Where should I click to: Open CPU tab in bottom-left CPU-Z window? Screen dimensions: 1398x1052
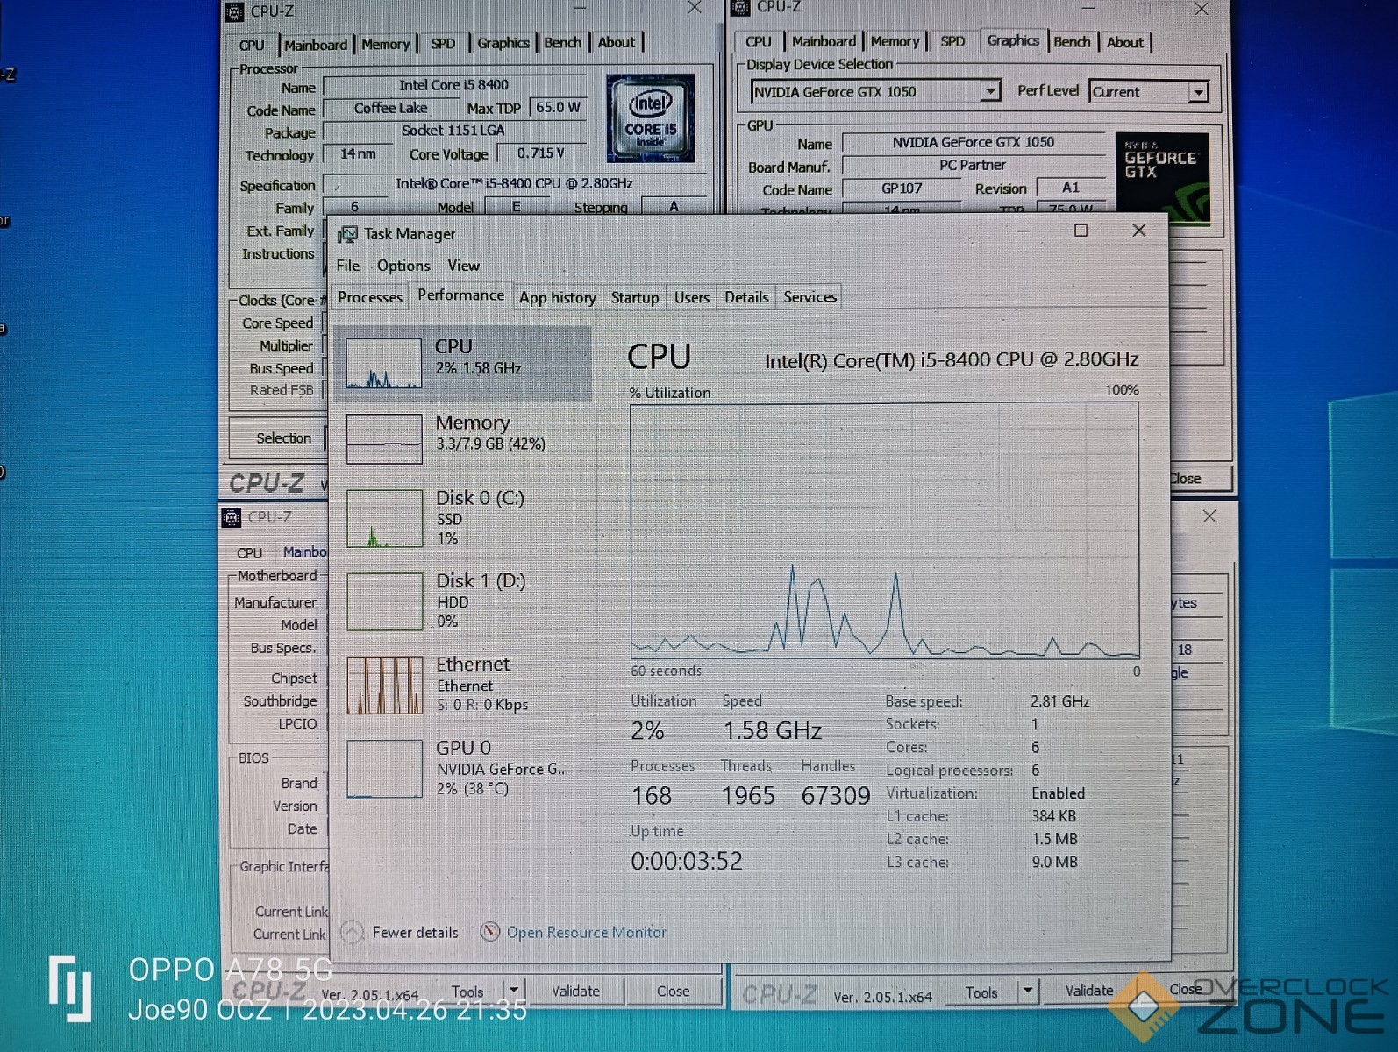[x=250, y=553]
